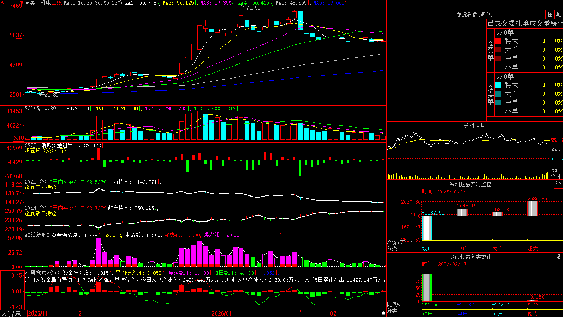Click the MA(5,10,20,30,60,120) indicator parameters
Image resolution: width=563 pixels, height=317 pixels.
93,3
